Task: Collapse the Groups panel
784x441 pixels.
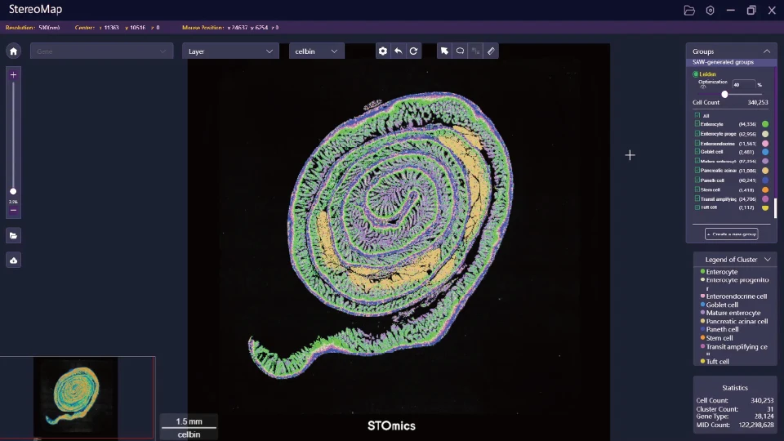Action: click(766, 51)
